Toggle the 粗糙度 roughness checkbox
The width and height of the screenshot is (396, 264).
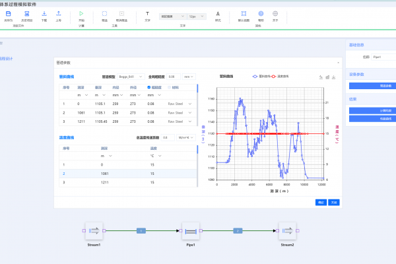click(x=149, y=86)
